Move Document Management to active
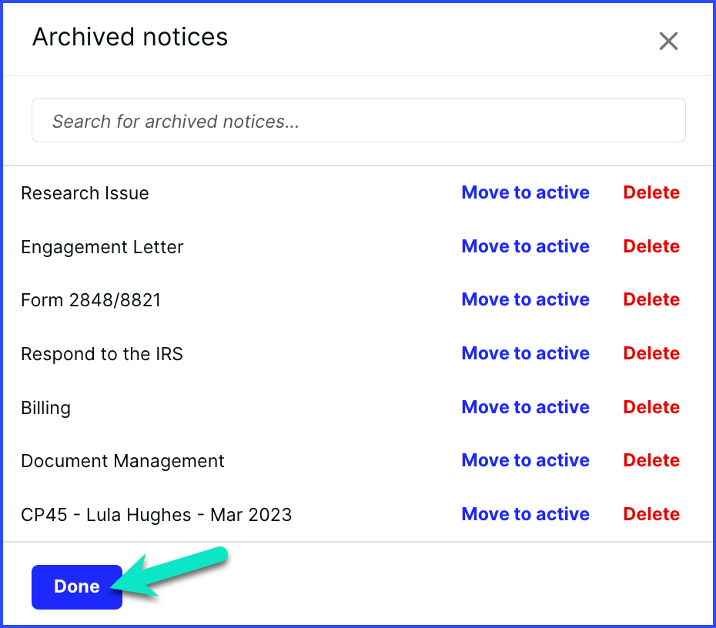 [x=525, y=460]
